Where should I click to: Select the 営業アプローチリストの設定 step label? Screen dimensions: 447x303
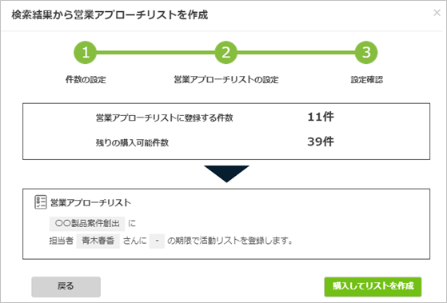pyautogui.click(x=226, y=79)
